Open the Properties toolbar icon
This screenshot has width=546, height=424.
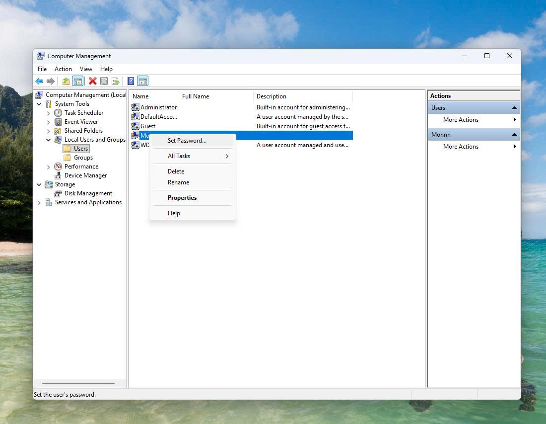(104, 81)
